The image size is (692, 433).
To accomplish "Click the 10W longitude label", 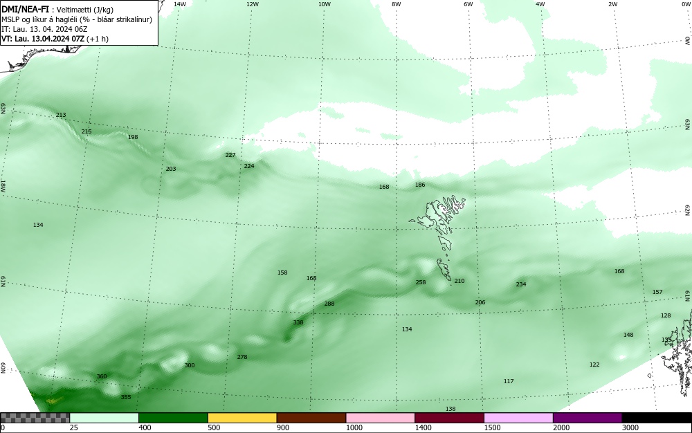I will tap(325, 4).
